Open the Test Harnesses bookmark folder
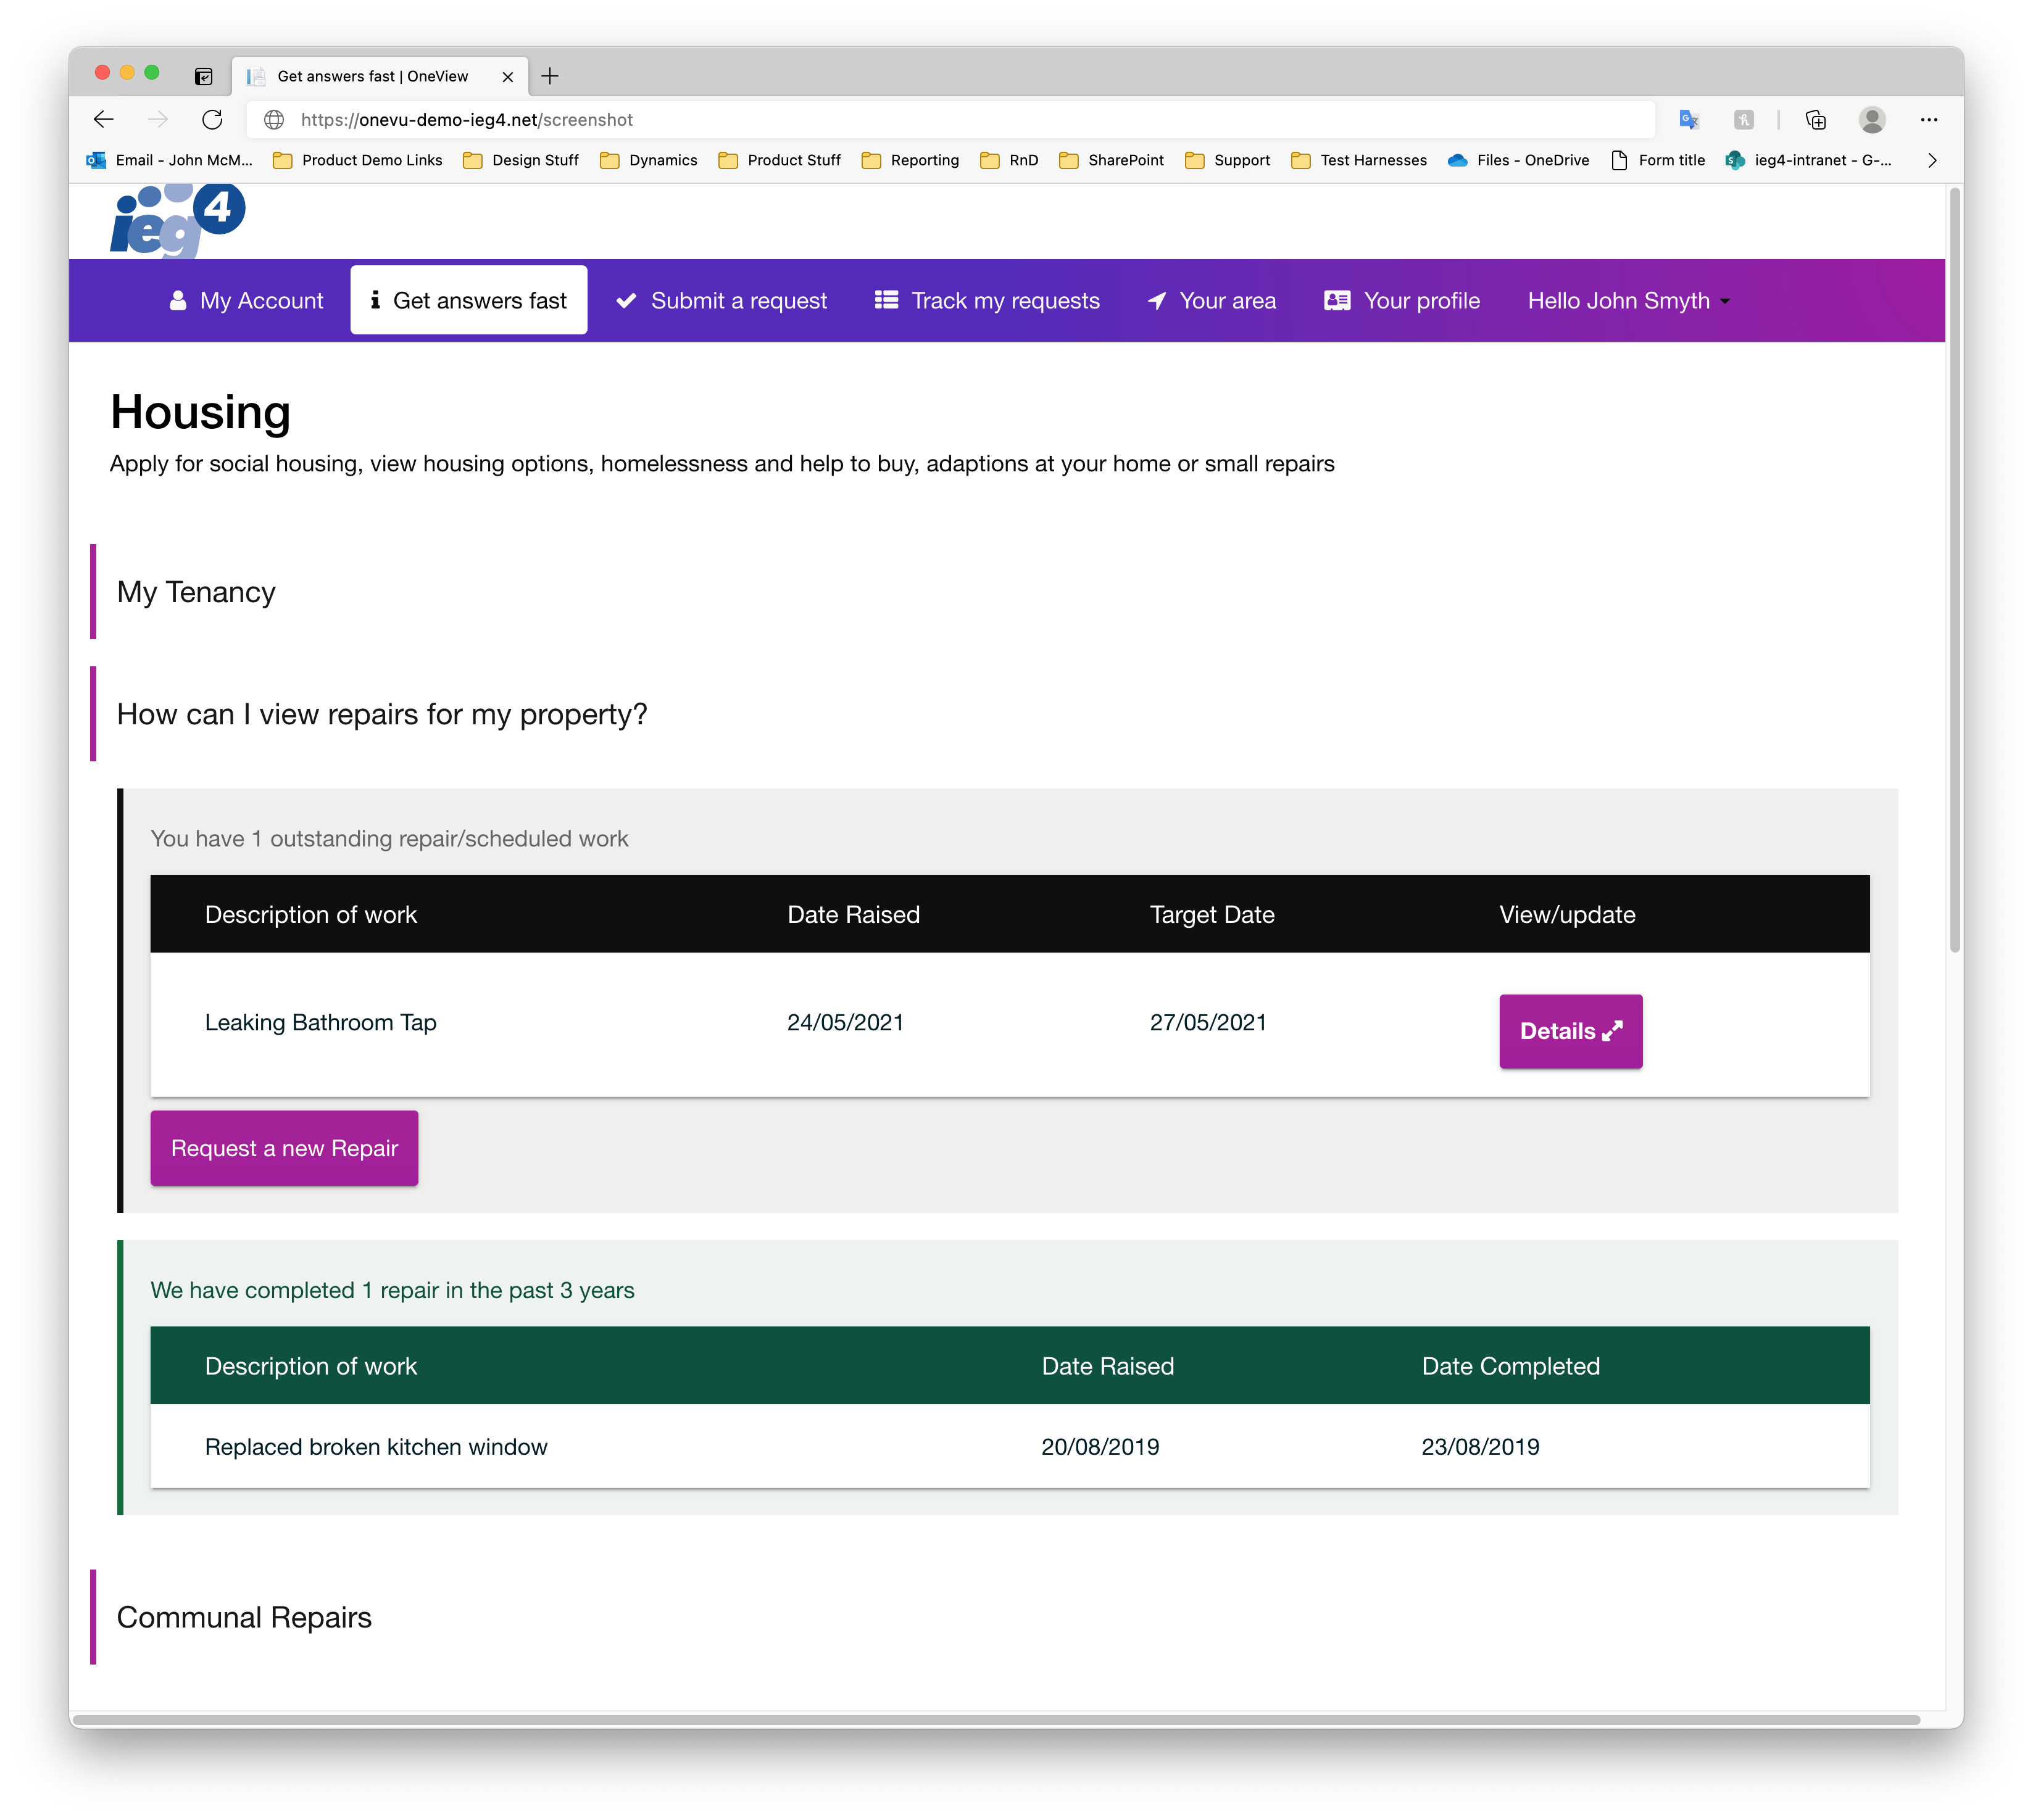2033x1820 pixels. tap(1360, 160)
